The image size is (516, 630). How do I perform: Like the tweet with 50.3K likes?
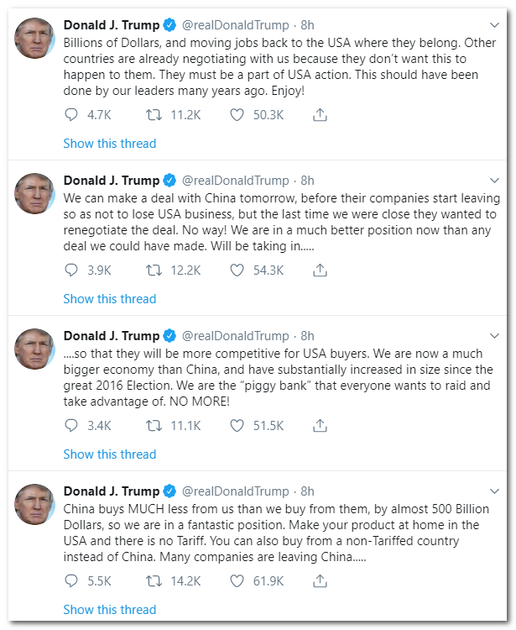(x=237, y=115)
